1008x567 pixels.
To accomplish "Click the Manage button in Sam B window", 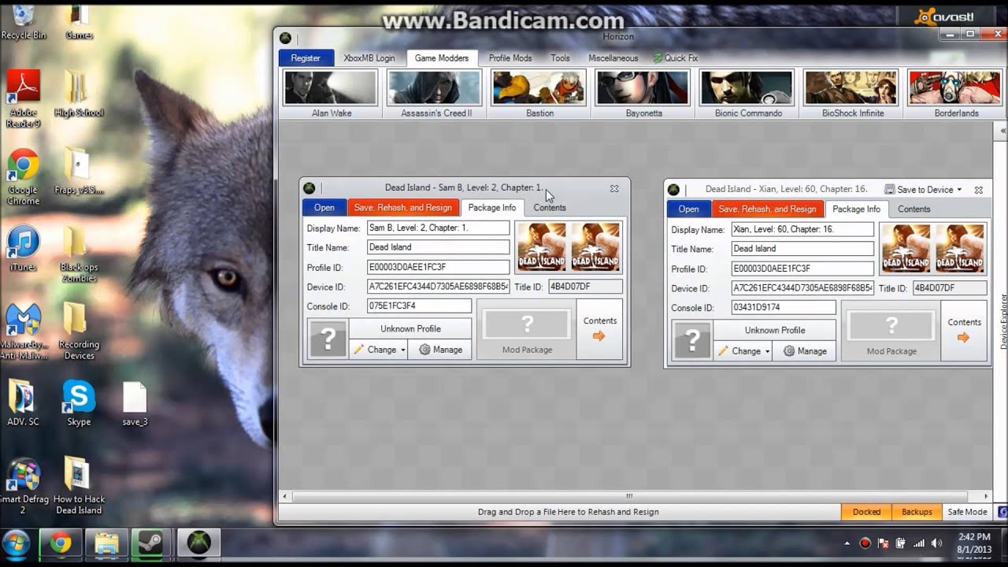I will click(440, 350).
